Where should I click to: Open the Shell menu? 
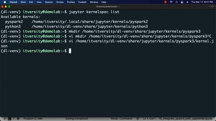(23, 2)
